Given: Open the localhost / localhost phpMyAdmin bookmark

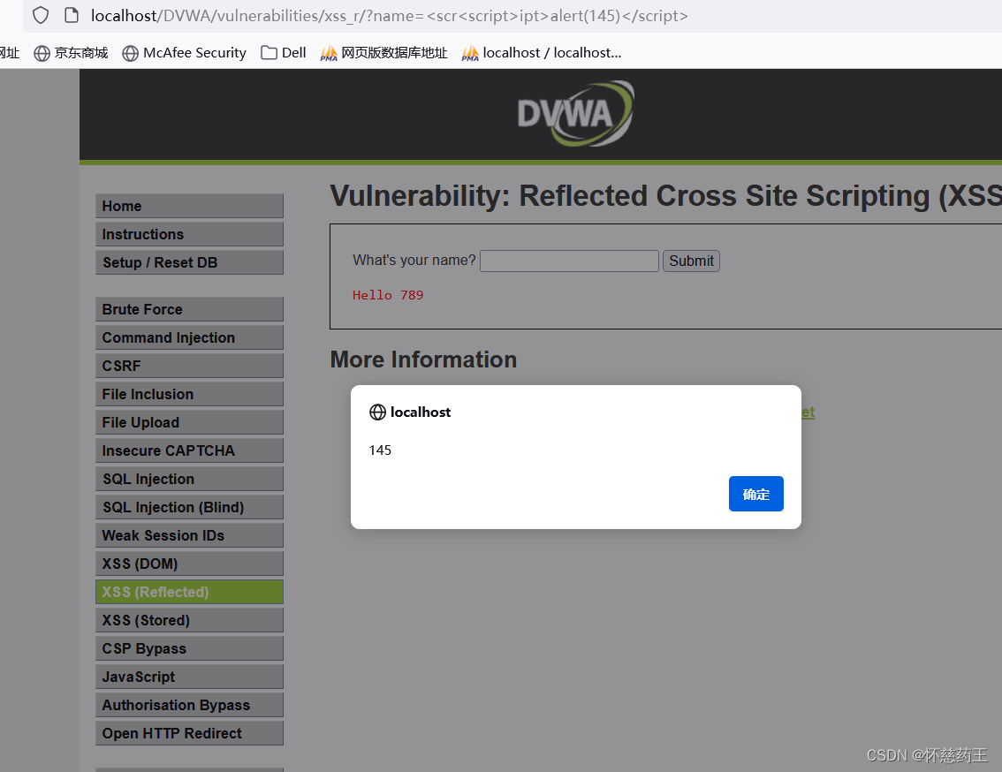Looking at the screenshot, I should pos(542,53).
